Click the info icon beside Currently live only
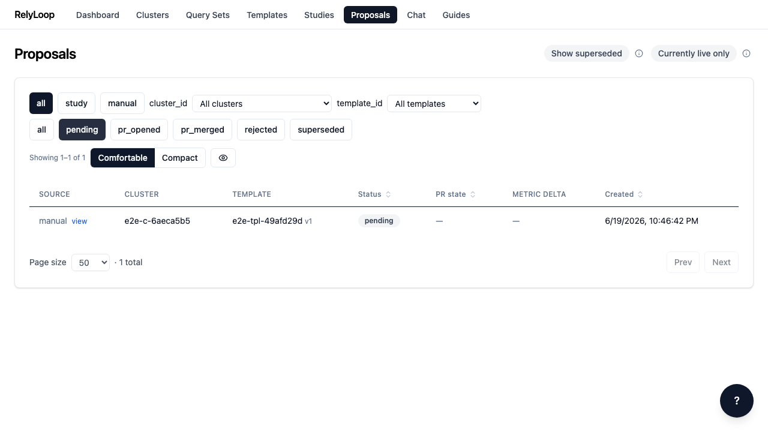The image size is (768, 432). click(x=746, y=53)
